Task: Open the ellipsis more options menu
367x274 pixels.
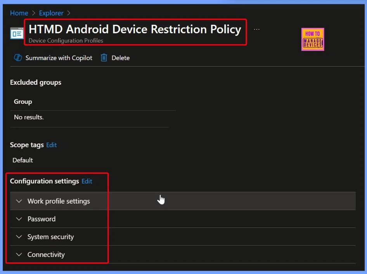Action: [x=257, y=29]
